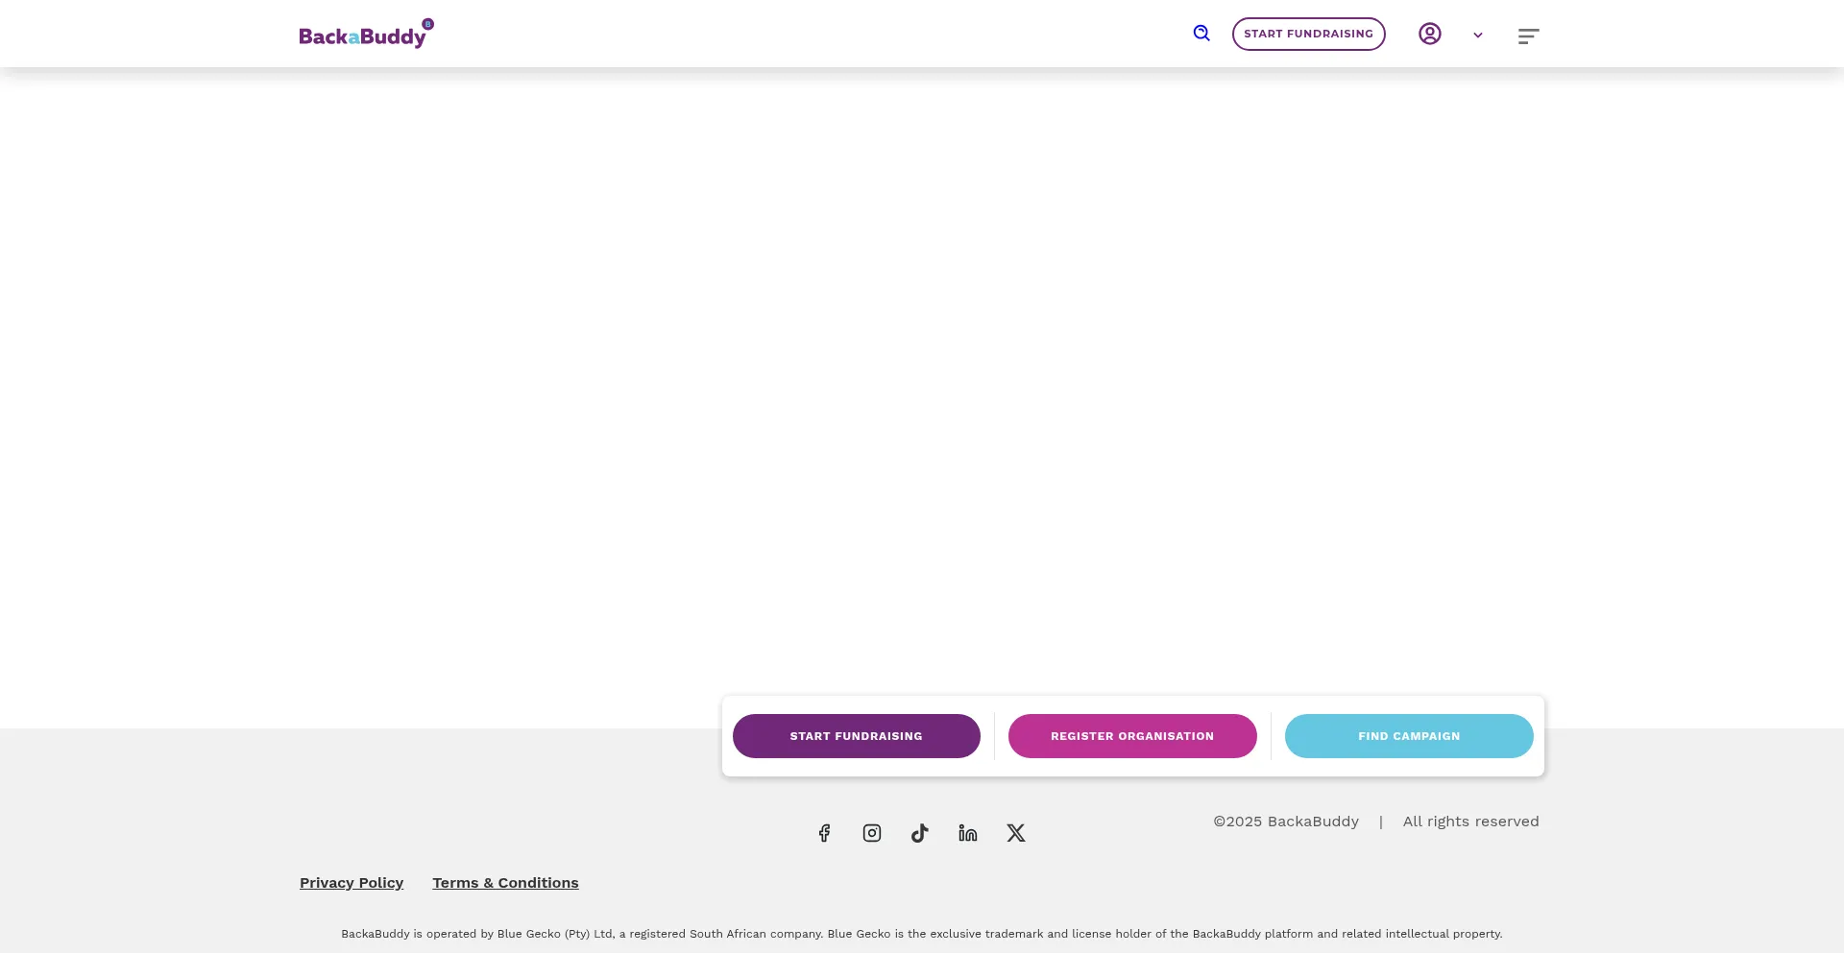Open the Terms & Conditions link

pos(505,883)
